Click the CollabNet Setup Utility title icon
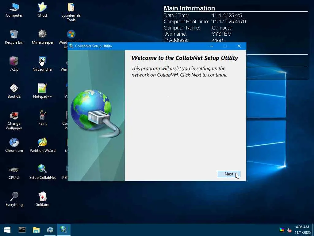Screen dimensions: 314x236 [x=71, y=46]
